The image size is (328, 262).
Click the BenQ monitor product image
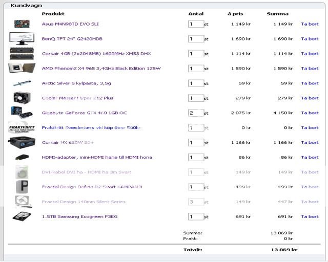(x=22, y=39)
